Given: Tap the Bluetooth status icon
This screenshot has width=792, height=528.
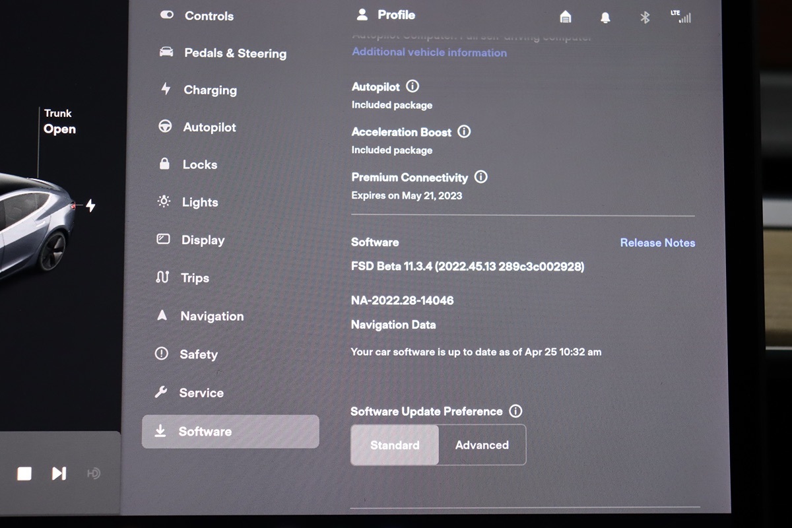Looking at the screenshot, I should pyautogui.click(x=645, y=18).
